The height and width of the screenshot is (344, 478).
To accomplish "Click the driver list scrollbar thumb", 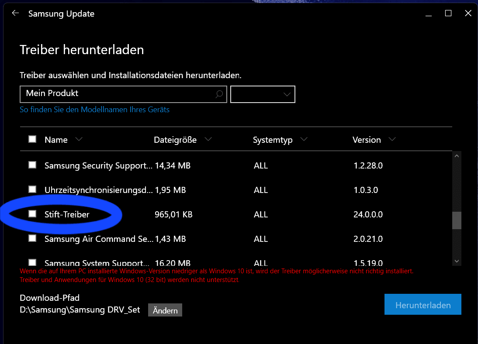I will 457,220.
